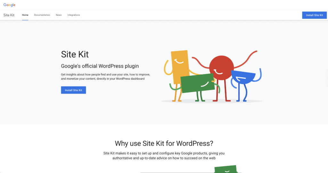Click Install Site Kit in the header
328x173 pixels.
pyautogui.click(x=314, y=15)
